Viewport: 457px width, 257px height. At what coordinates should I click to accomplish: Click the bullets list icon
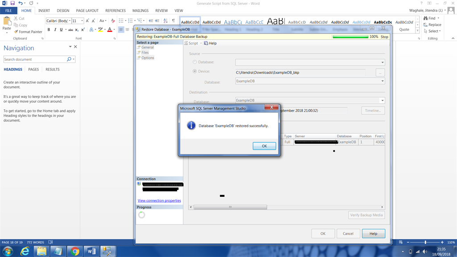pos(121,21)
